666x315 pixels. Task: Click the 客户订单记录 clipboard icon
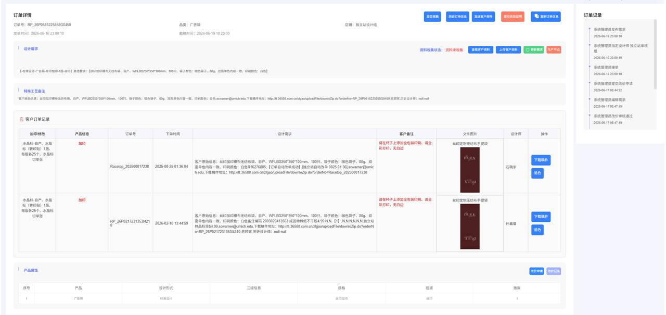(x=21, y=119)
